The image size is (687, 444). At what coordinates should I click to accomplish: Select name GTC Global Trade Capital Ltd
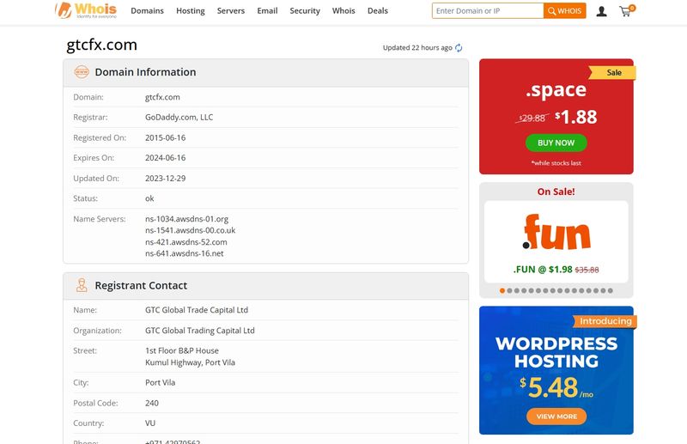(x=197, y=310)
